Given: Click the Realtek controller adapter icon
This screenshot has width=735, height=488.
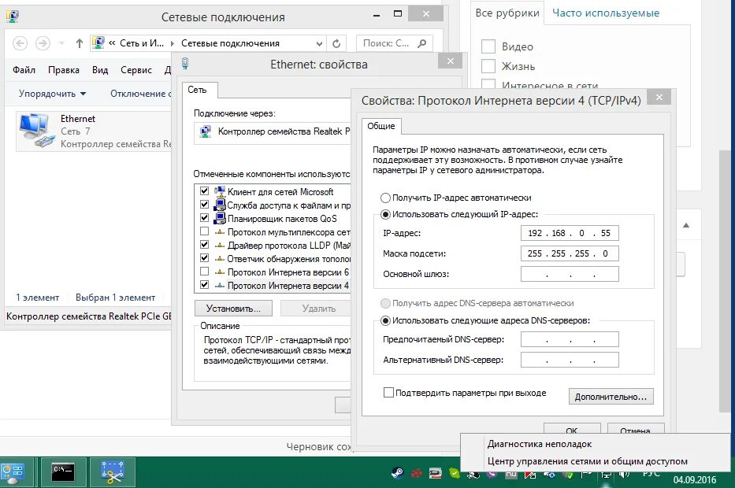Looking at the screenshot, I should point(206,131).
